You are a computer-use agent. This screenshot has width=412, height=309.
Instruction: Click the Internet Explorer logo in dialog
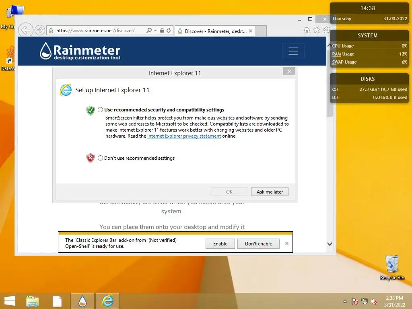click(x=66, y=90)
